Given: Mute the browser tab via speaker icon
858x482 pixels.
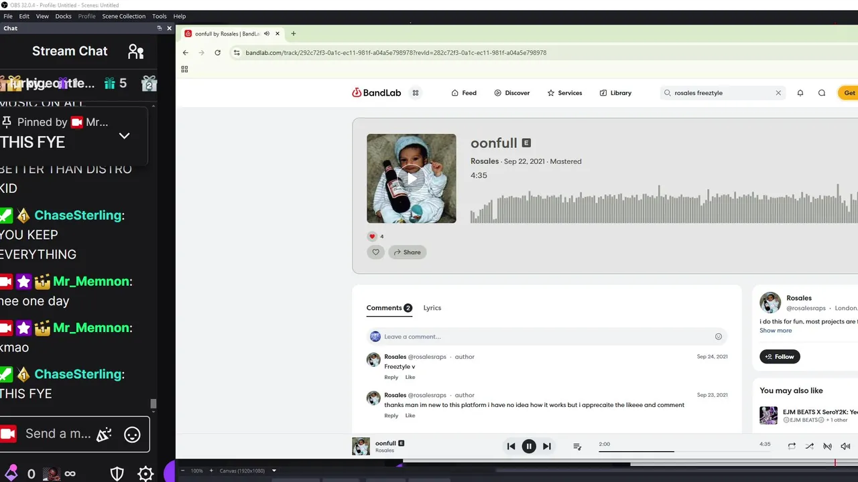Looking at the screenshot, I should (267, 33).
